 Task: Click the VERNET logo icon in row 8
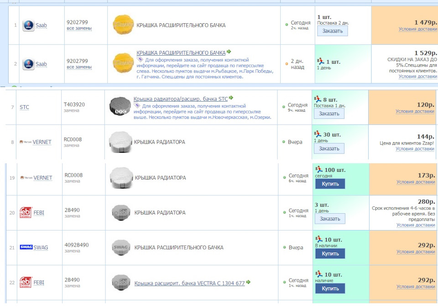coord(25,142)
